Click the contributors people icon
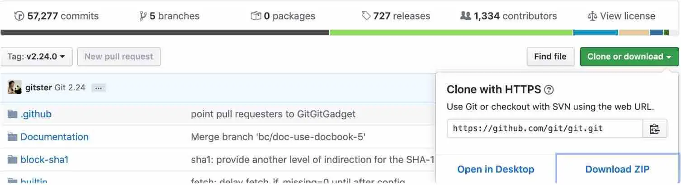Viewport: 681px width, 185px height. tap(465, 16)
